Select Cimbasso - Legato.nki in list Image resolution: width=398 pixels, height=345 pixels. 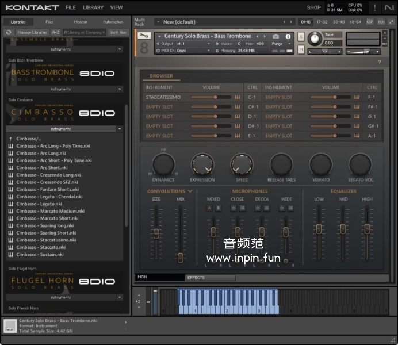[39, 204]
